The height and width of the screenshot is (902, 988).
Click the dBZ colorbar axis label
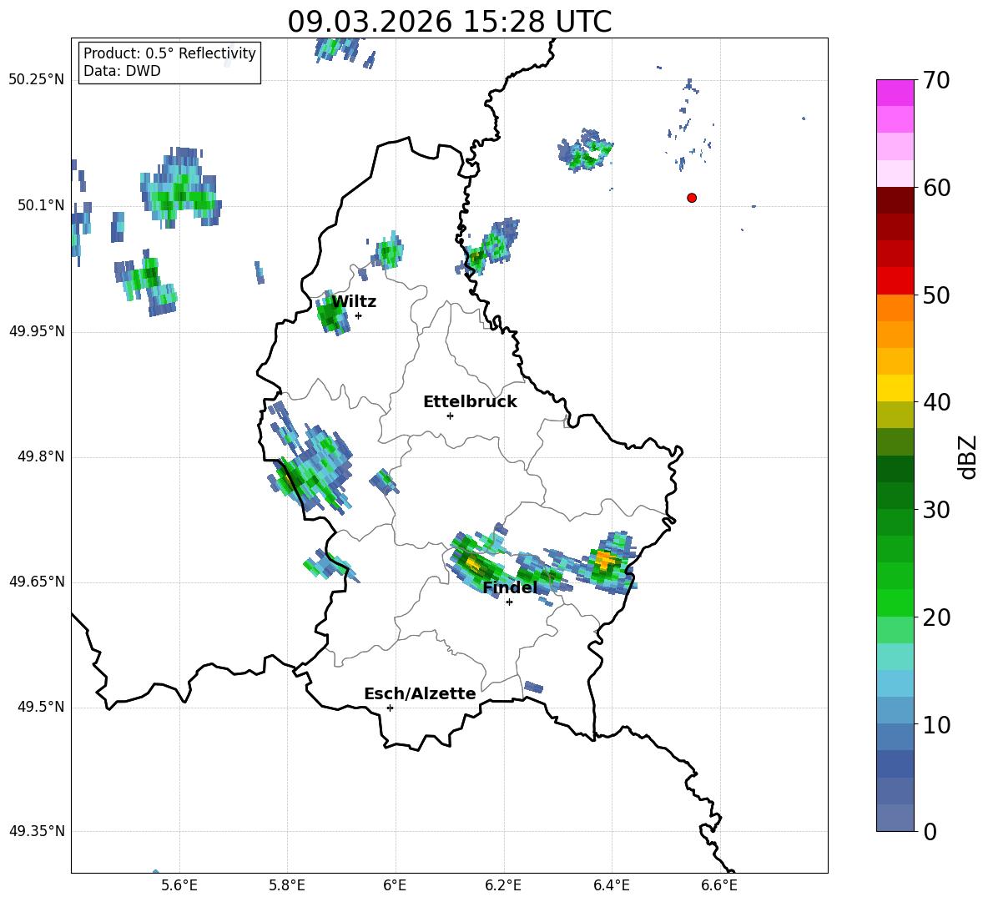(x=967, y=456)
